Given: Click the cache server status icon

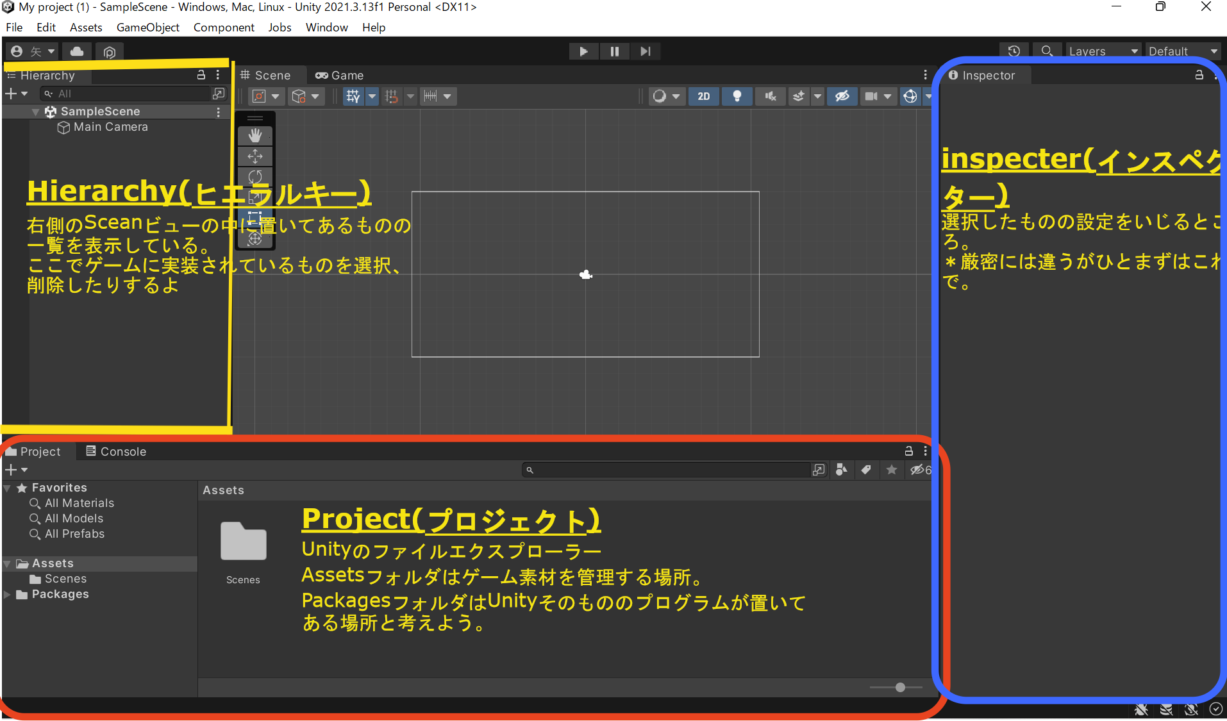Looking at the screenshot, I should pyautogui.click(x=1166, y=709).
